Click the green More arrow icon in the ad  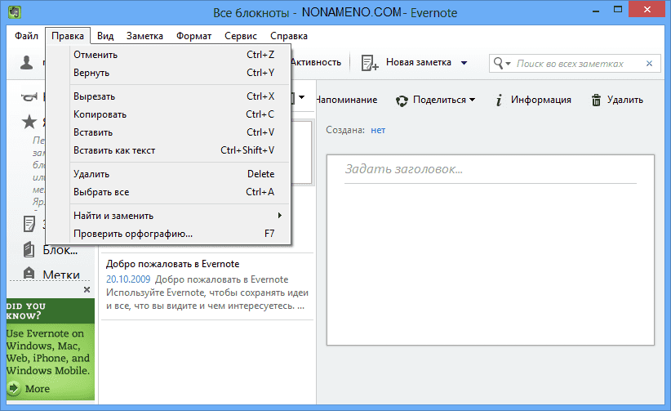point(14,388)
